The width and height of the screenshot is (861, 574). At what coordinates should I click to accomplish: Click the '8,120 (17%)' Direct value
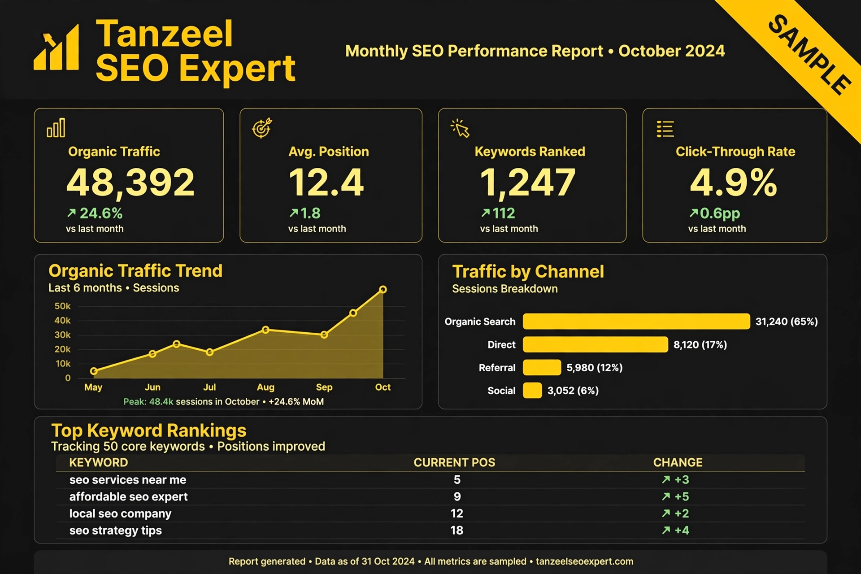click(700, 344)
